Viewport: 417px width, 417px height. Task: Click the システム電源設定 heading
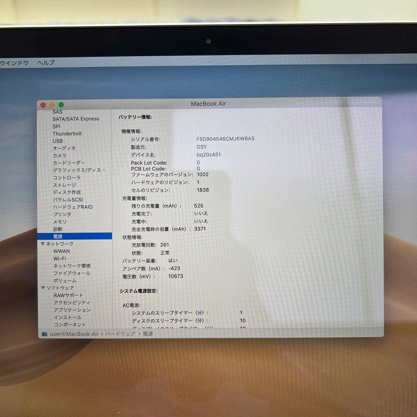coord(138,291)
